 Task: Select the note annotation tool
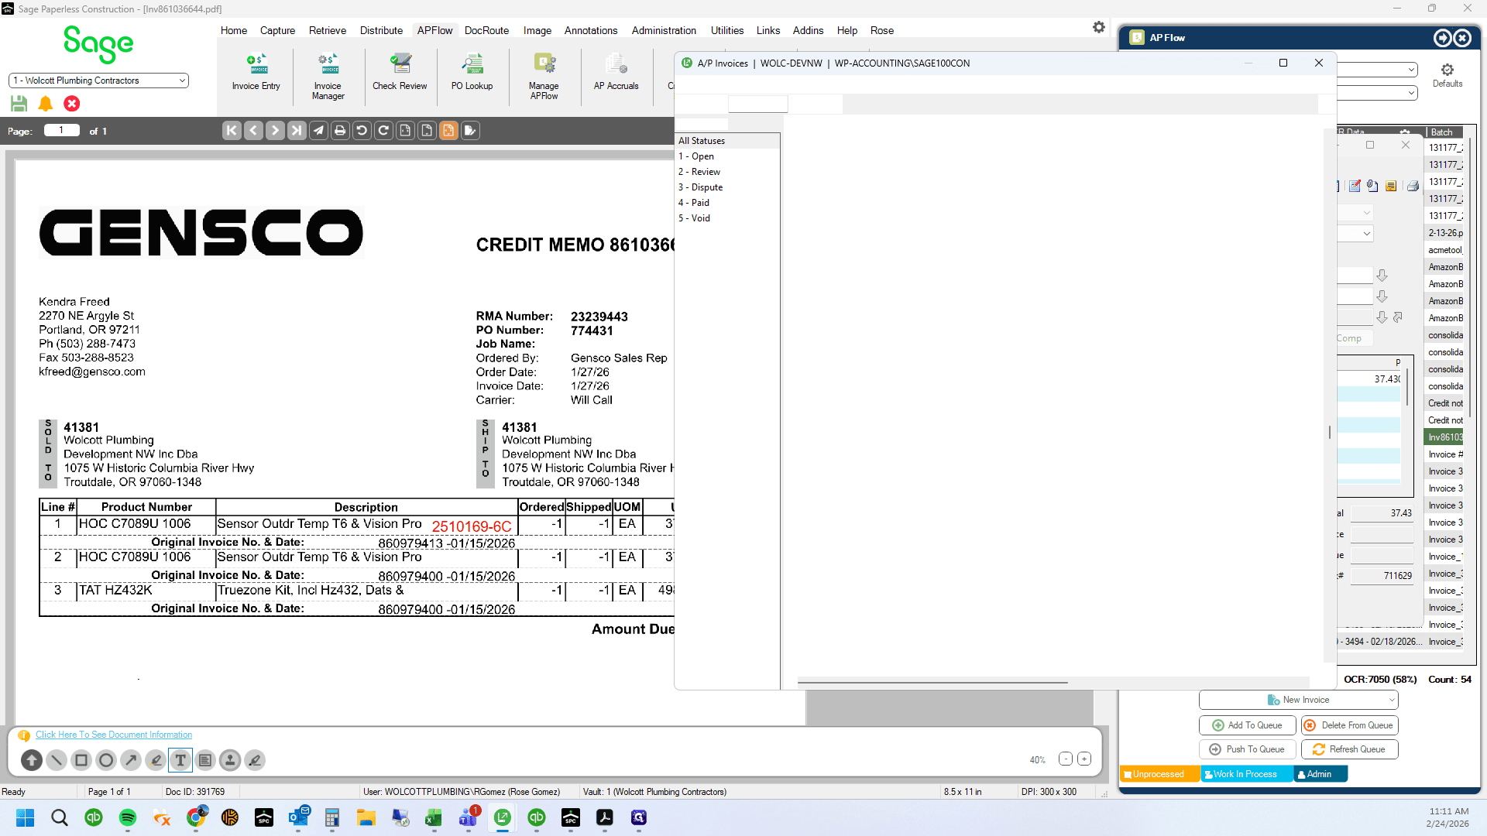coord(205,760)
